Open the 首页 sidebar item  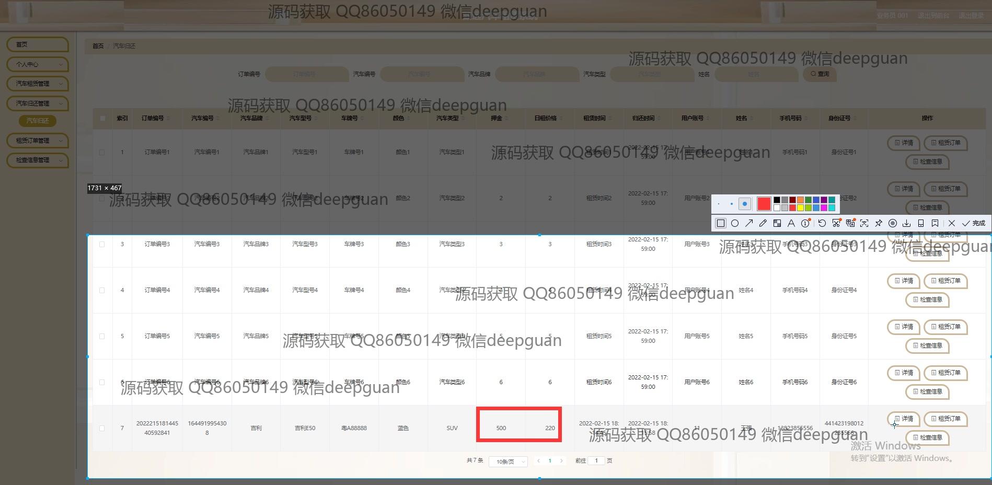point(38,44)
